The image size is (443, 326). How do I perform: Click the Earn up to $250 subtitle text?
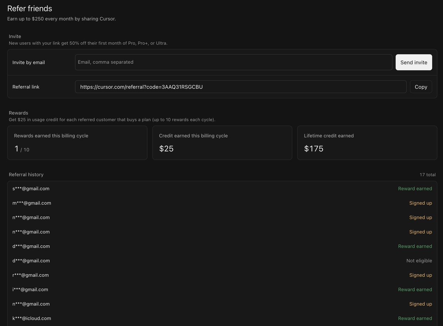62,19
